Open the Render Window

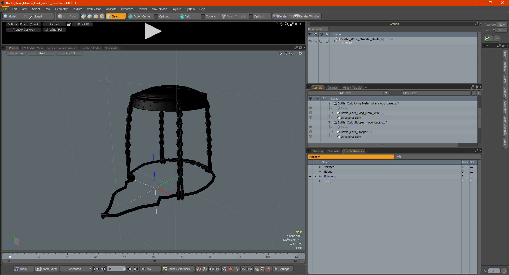307,16
